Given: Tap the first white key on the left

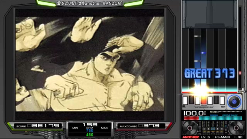Looking at the screenshot, I should [x=185, y=101].
